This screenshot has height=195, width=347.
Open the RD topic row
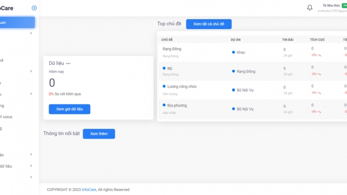point(170,69)
